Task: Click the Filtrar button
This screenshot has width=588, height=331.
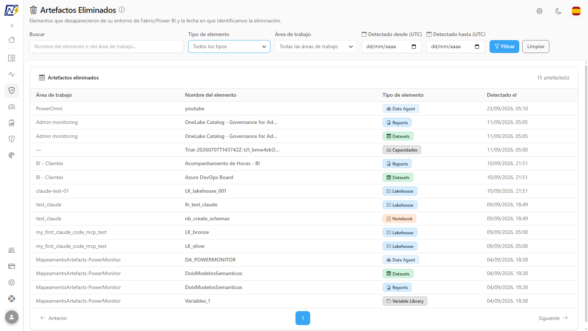Action: (x=504, y=46)
